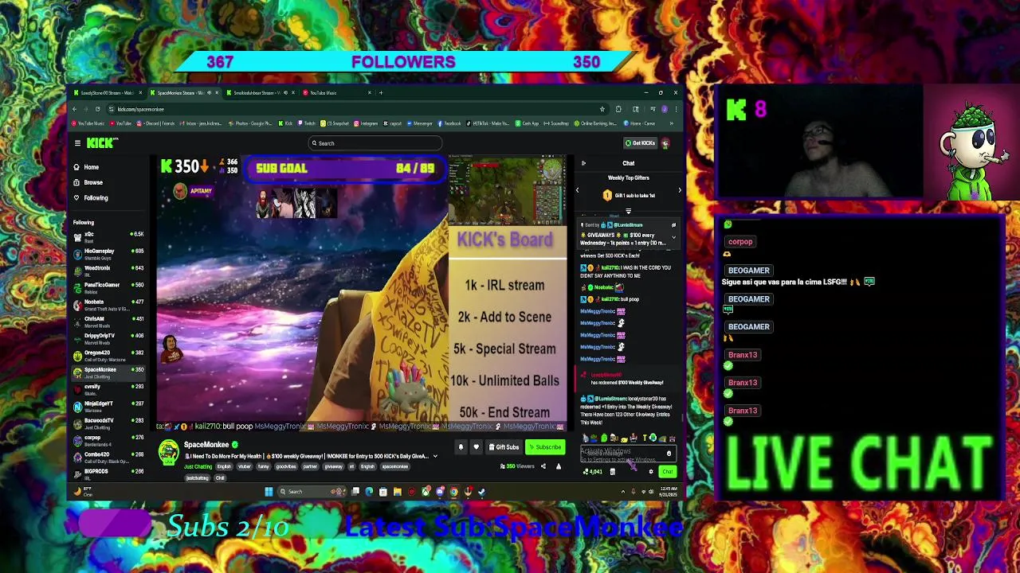
Task: Open NinjaEdgeYT channel in Following list
Action: [x=108, y=406]
